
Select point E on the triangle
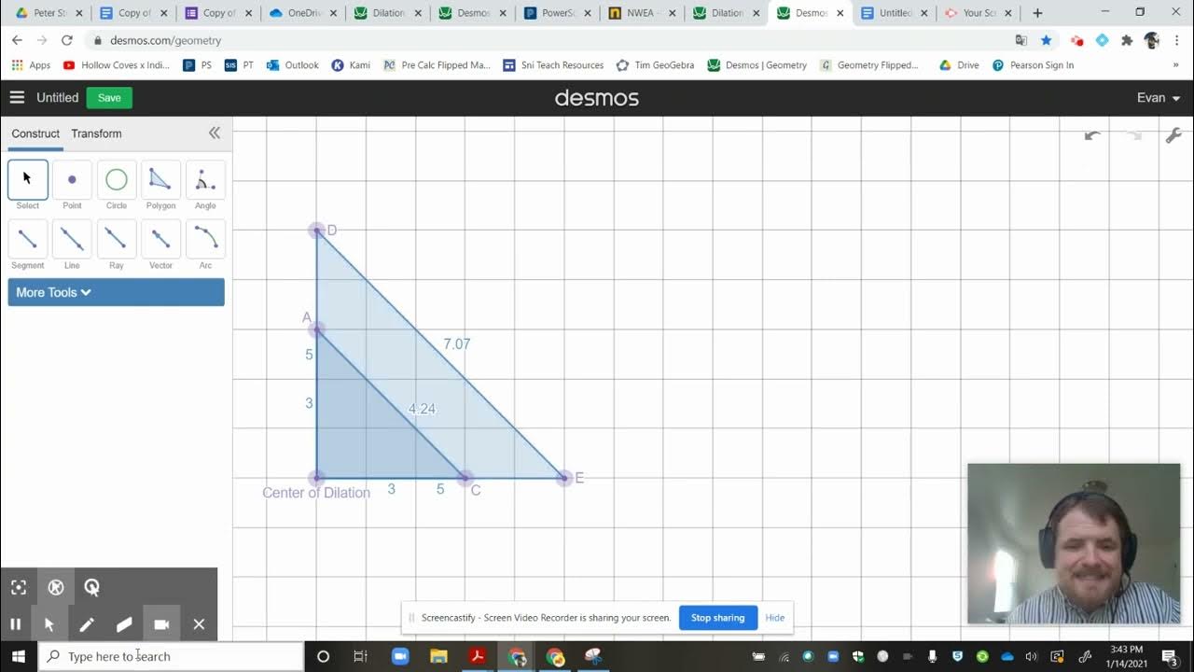pos(564,478)
